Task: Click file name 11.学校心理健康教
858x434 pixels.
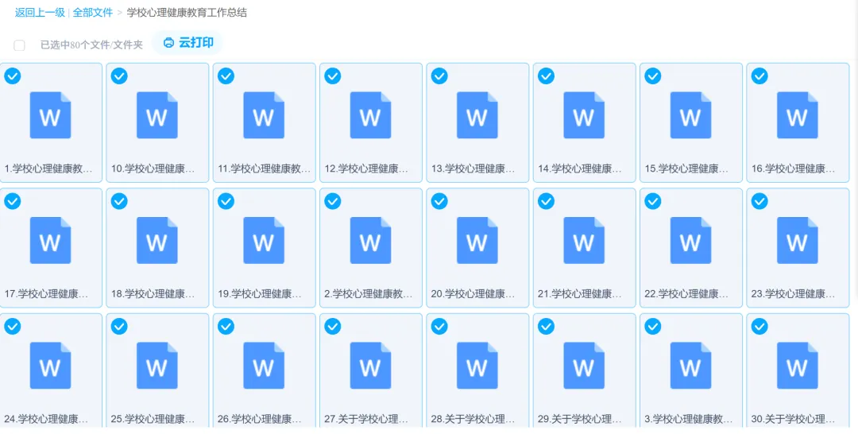Action: click(x=265, y=169)
